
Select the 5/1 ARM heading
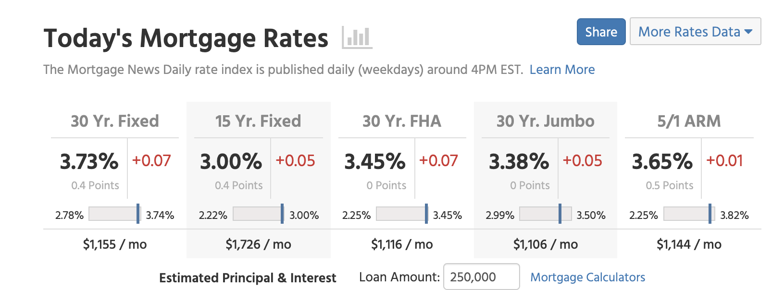[x=689, y=121]
